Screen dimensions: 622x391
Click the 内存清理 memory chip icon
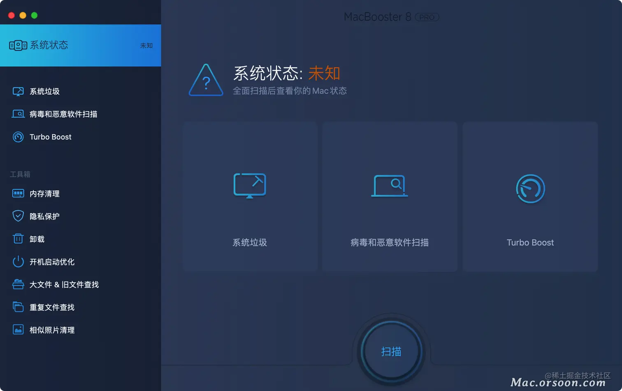[18, 193]
